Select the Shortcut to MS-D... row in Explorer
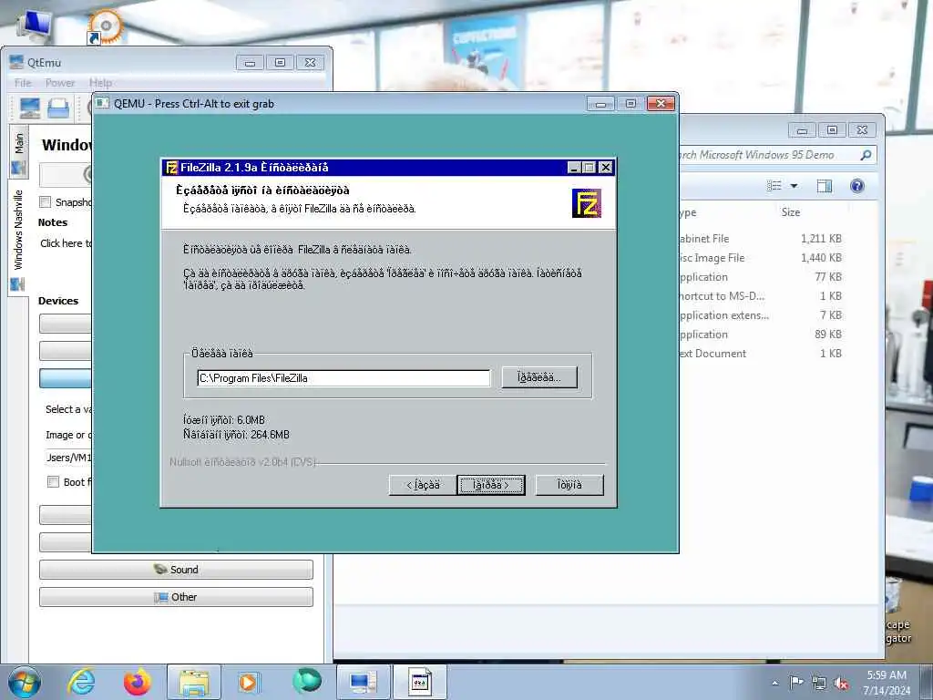 coord(762,296)
